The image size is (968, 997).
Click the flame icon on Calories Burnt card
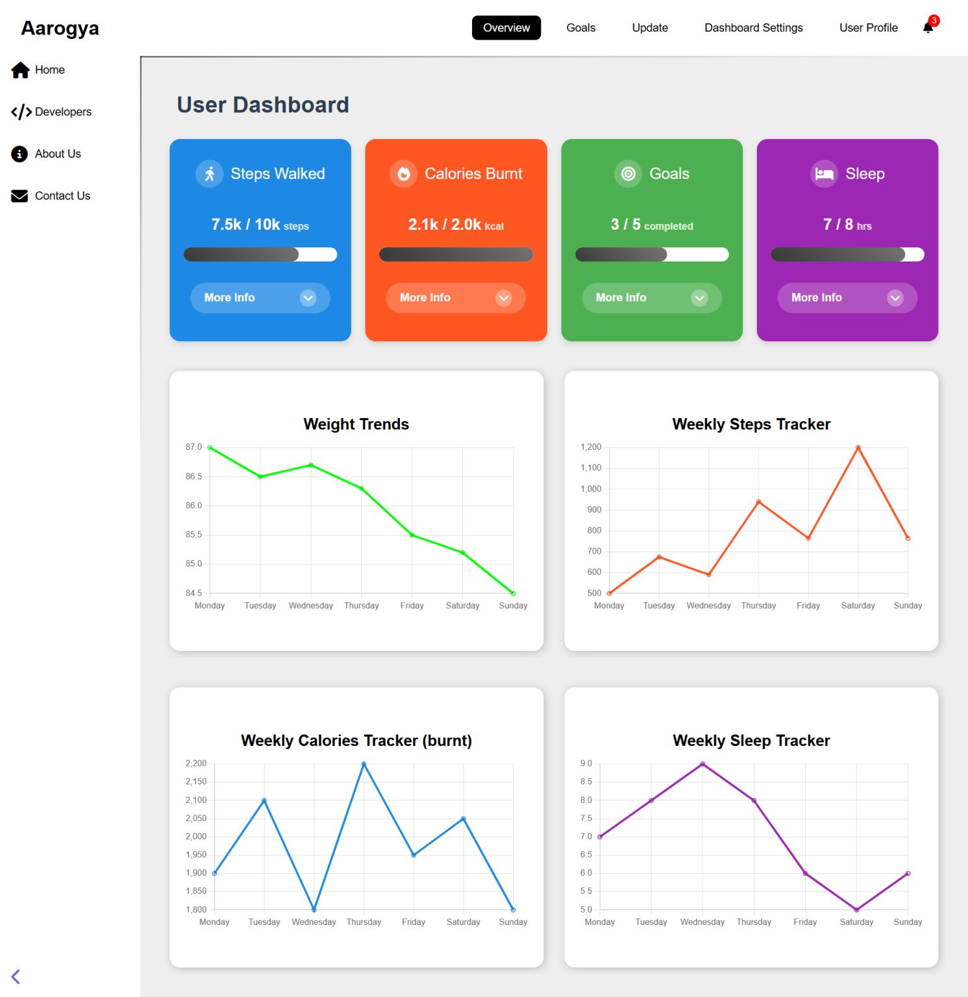tap(404, 174)
